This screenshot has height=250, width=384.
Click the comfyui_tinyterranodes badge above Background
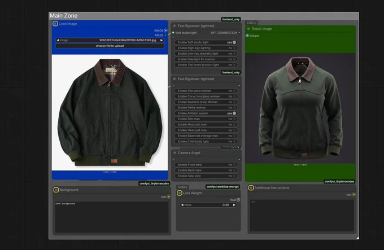[154, 183]
